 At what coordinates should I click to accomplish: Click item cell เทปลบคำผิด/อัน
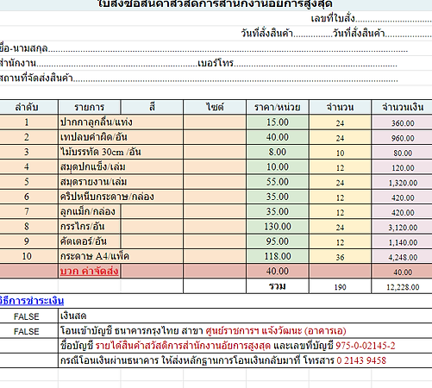pyautogui.click(x=121, y=137)
